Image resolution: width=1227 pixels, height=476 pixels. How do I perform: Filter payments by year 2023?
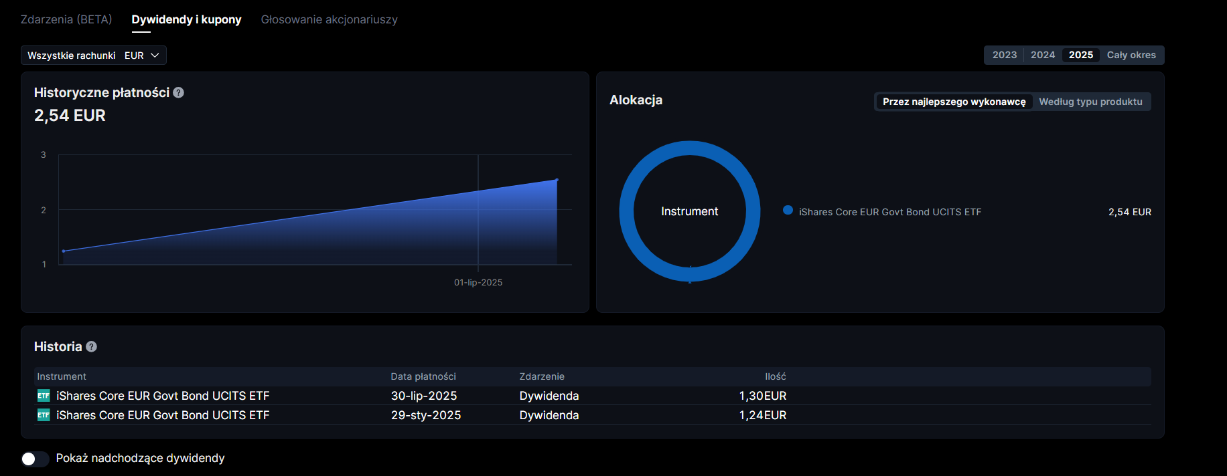(x=1004, y=55)
